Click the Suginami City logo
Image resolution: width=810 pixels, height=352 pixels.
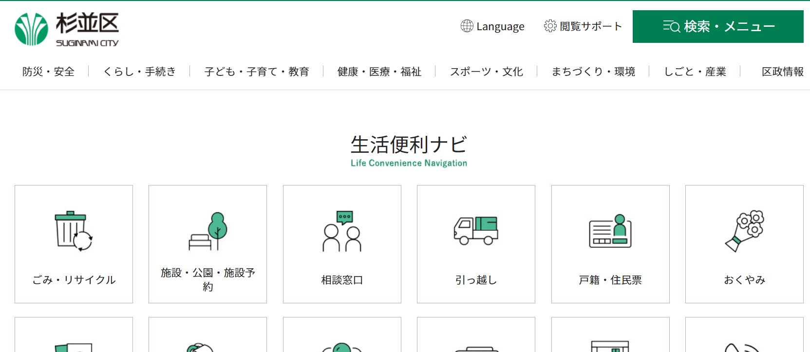click(67, 29)
